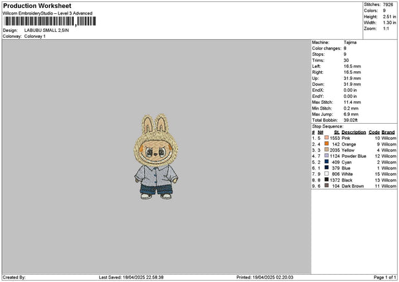Click the White color swatch

(x=327, y=174)
